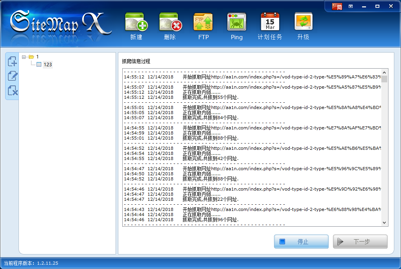Click the version text 1.2.11.25 in status bar
This screenshot has width=401, height=269.
point(48,263)
